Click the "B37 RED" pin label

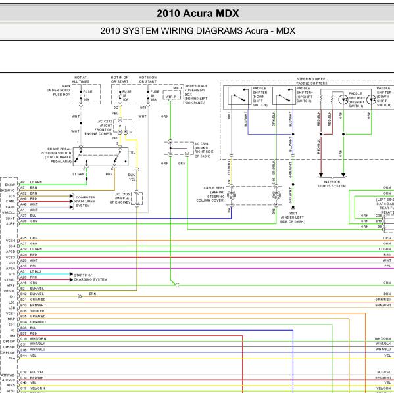coord(29,333)
